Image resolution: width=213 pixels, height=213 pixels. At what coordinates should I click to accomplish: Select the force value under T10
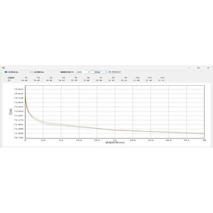tap(136, 80)
